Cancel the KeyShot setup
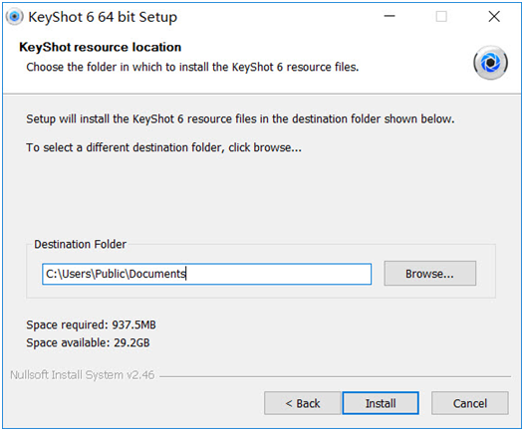The height and width of the screenshot is (431, 524). [x=470, y=403]
